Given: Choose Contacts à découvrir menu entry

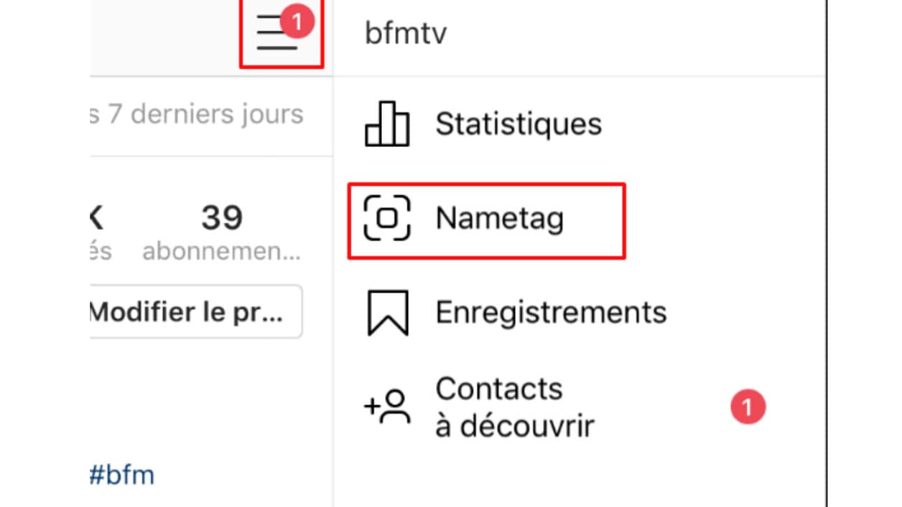Looking at the screenshot, I should (x=579, y=407).
